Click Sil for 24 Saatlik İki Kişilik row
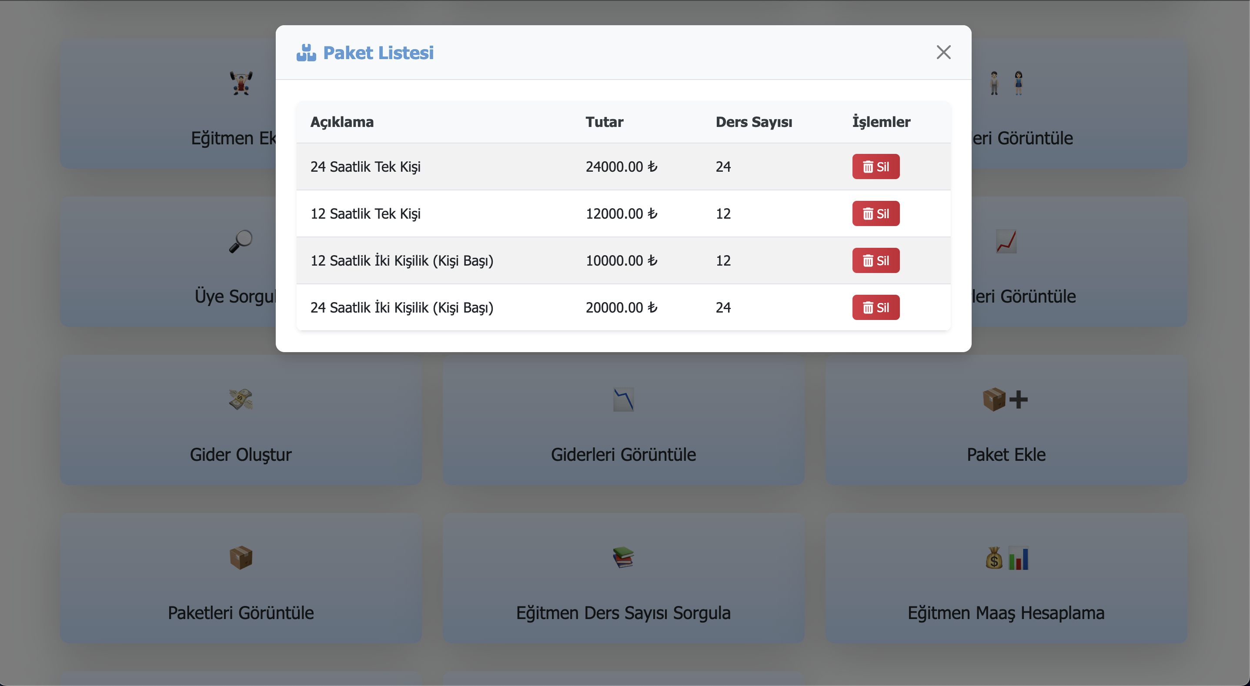 876,308
